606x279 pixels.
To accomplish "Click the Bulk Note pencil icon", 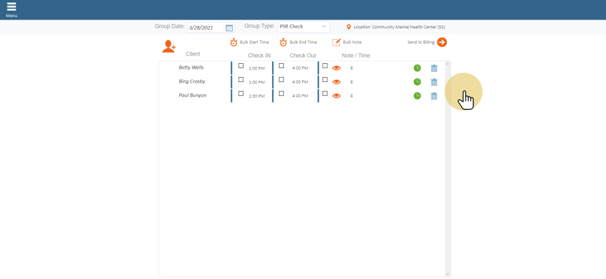I will point(336,42).
